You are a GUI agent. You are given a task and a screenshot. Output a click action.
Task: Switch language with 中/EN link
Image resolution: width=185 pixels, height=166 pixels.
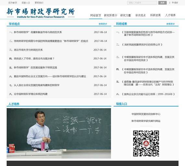(x=175, y=3)
